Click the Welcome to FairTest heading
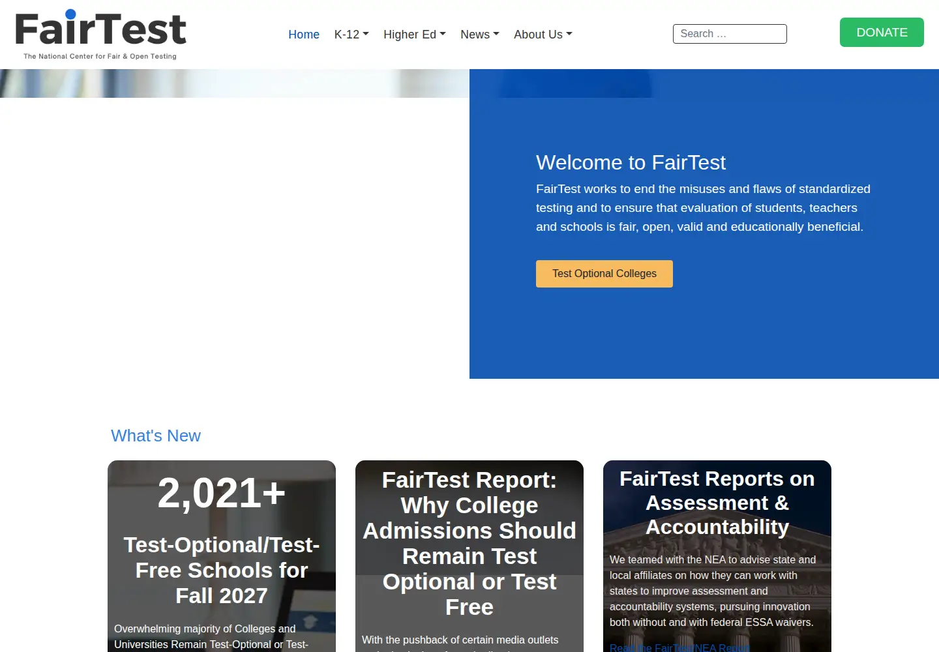Image resolution: width=939 pixels, height=652 pixels. click(x=631, y=162)
